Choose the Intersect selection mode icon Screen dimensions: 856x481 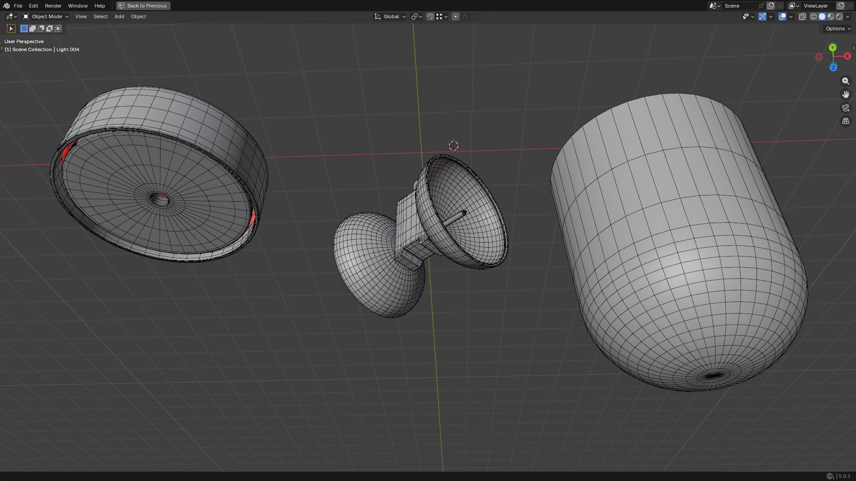58,29
